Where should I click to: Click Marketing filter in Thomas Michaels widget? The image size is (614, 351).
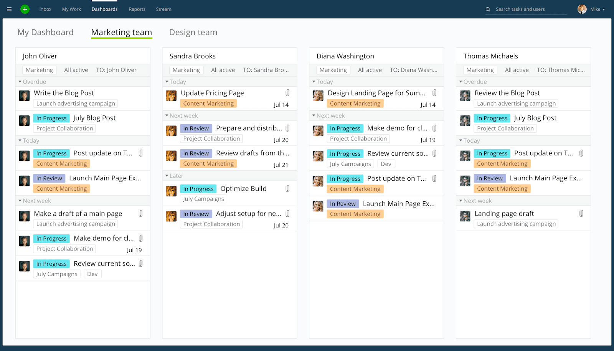[480, 70]
